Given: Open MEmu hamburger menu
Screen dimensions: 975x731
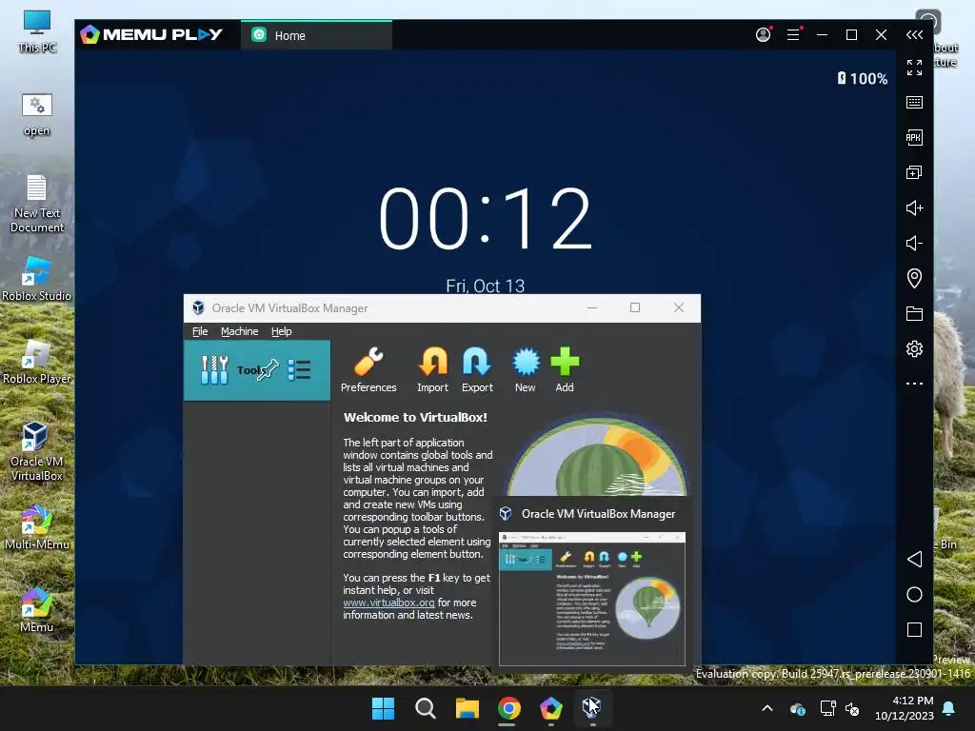Looking at the screenshot, I should pyautogui.click(x=793, y=35).
